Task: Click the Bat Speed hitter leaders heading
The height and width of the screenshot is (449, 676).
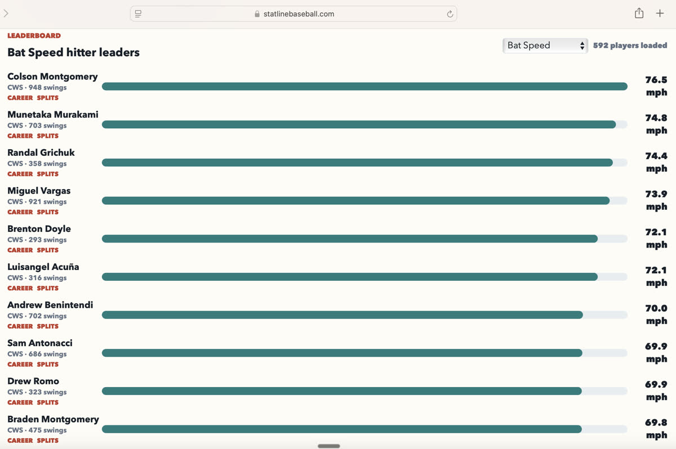Action: pos(73,52)
